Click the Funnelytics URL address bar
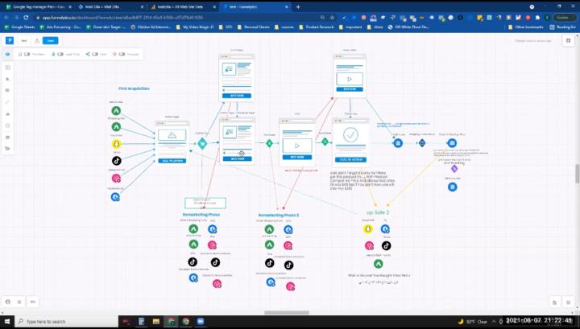The width and height of the screenshot is (580, 329). pyautogui.click(x=177, y=18)
